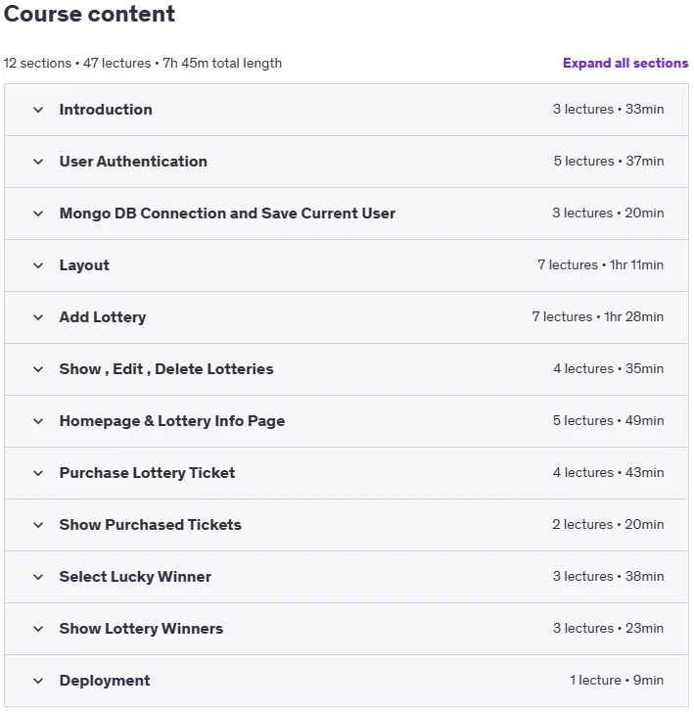Click chevron beside Homepage & Lottery Info Page
The width and height of the screenshot is (694, 714).
(x=38, y=421)
